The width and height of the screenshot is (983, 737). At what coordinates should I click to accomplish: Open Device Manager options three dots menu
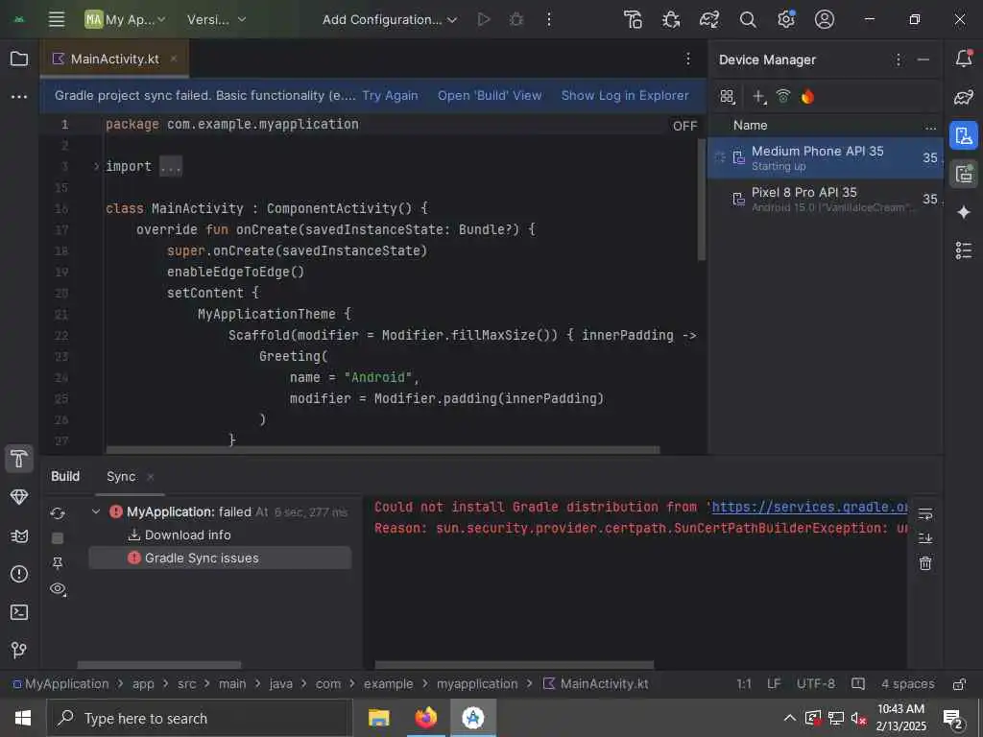point(899,59)
